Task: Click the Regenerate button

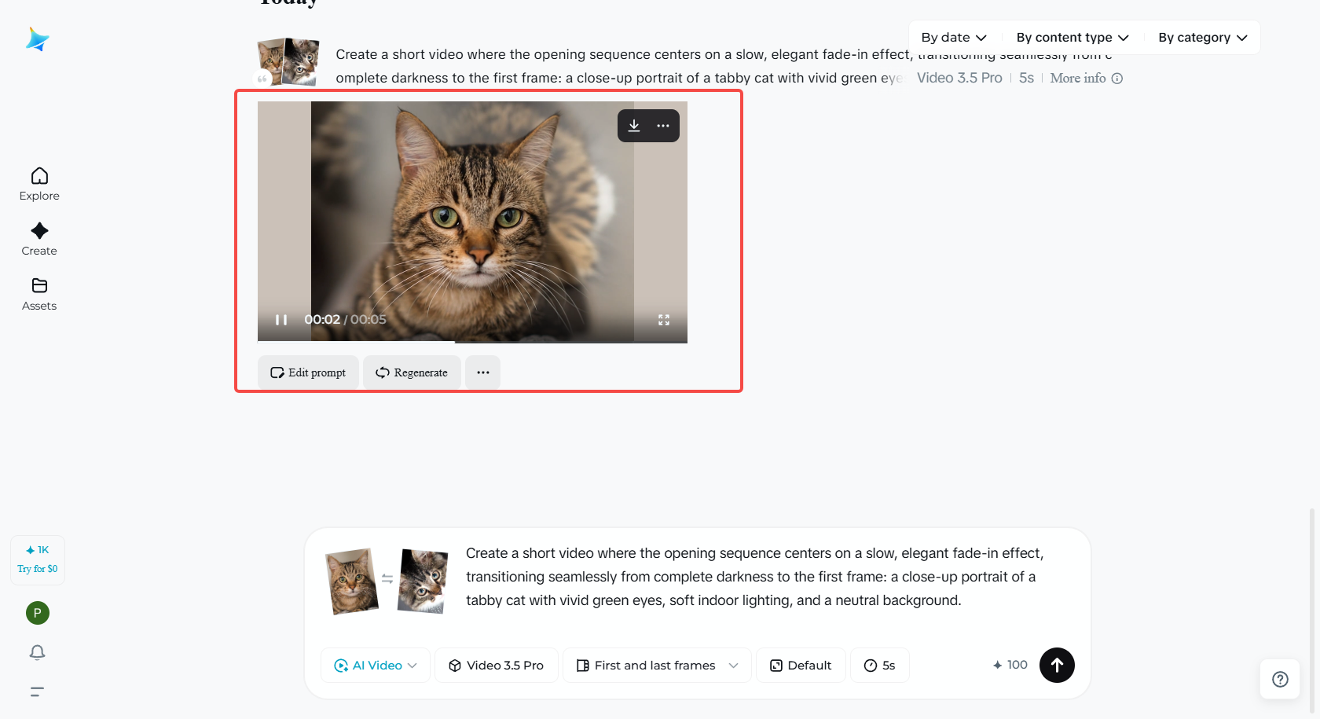Action: [412, 372]
